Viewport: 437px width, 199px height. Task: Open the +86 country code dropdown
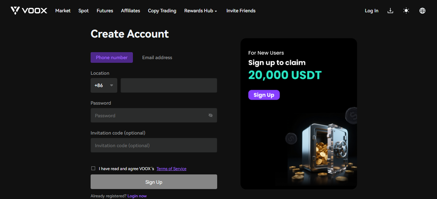click(104, 85)
